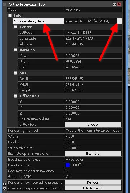Collapse the Rotation group
The image size is (130, 193).
(15, 50)
